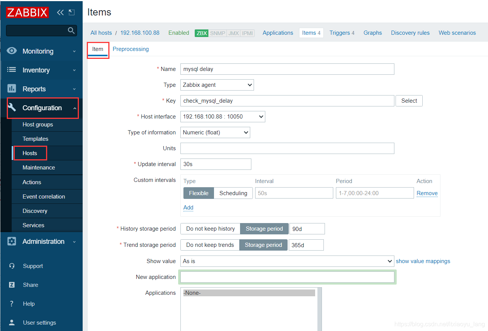Image resolution: width=488 pixels, height=331 pixels.
Task: Click the Zabbix logo
Action: pyautogui.click(x=27, y=12)
